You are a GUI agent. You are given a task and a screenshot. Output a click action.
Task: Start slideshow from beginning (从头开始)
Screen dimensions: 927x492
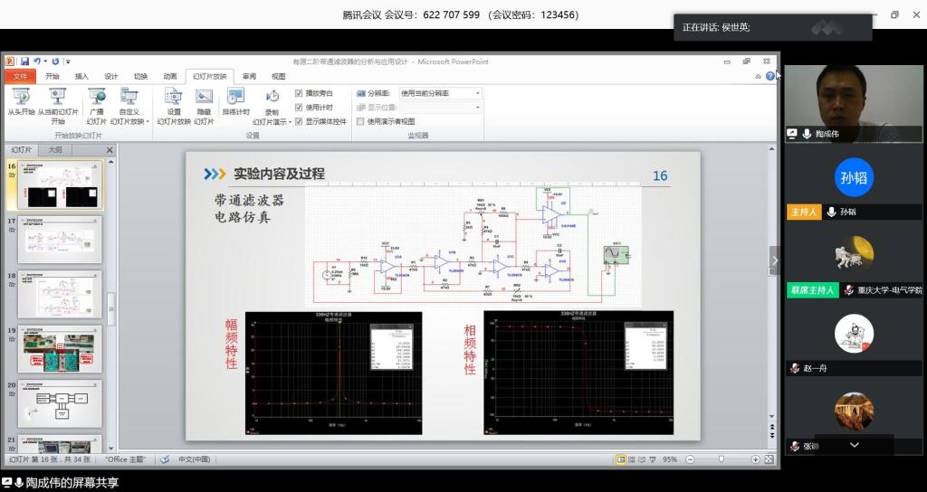point(20,101)
